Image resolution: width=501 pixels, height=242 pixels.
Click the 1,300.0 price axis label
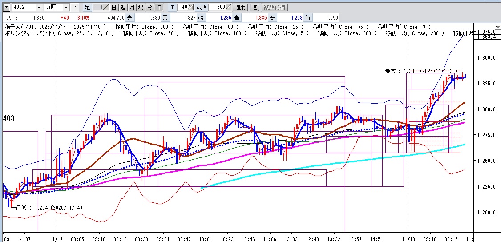(x=487, y=109)
